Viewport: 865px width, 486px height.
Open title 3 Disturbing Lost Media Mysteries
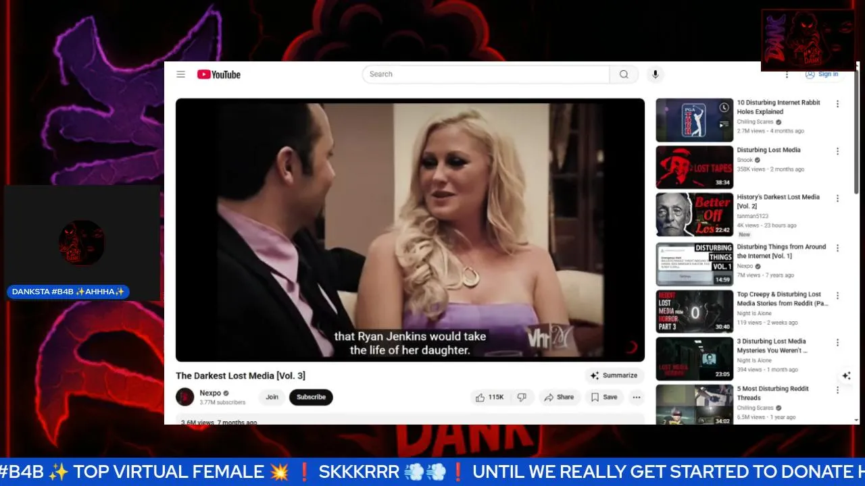click(x=772, y=346)
